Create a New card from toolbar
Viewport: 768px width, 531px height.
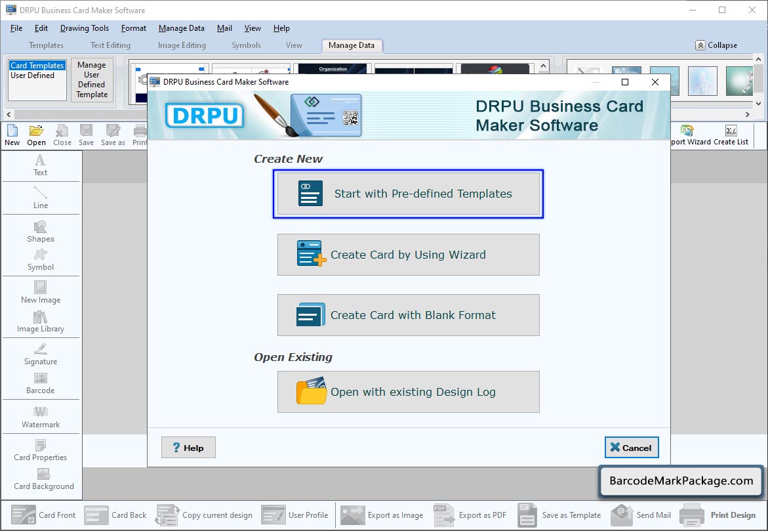[x=12, y=135]
